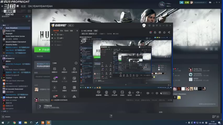Toggle the preview eye icon beside the settings gear

[x=152, y=93]
